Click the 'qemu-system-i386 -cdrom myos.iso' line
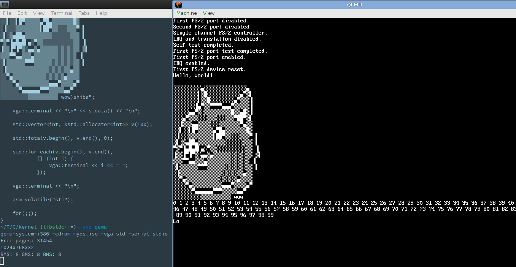This screenshot has height=267, width=516. coord(84,234)
